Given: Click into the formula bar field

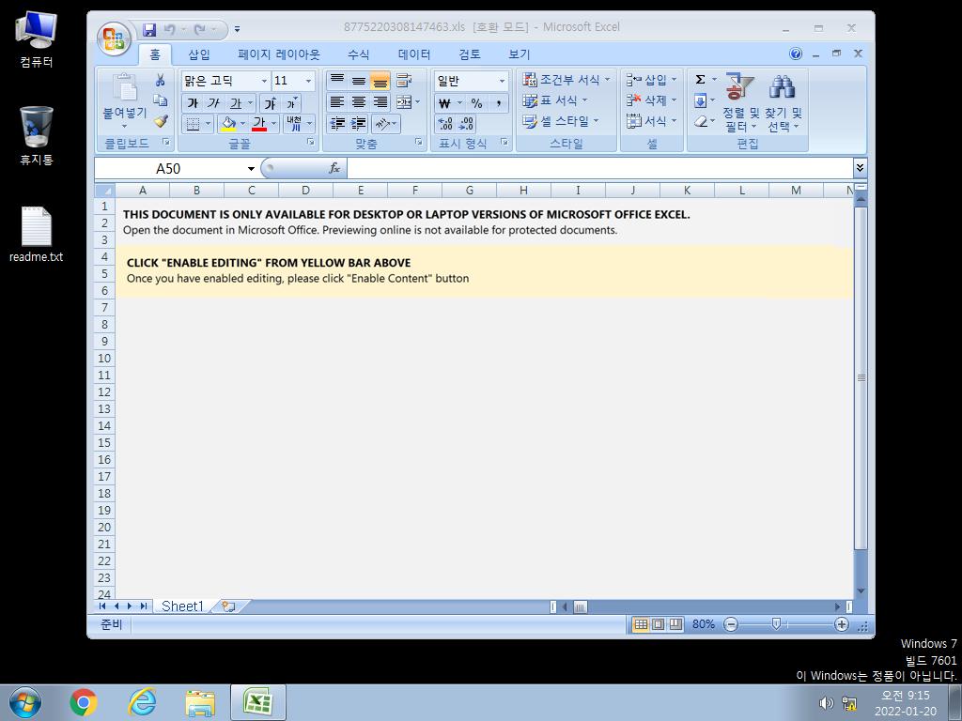Looking at the screenshot, I should [599, 168].
